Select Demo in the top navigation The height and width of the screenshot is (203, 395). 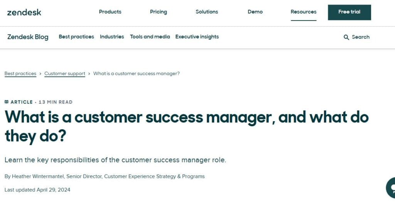(255, 12)
